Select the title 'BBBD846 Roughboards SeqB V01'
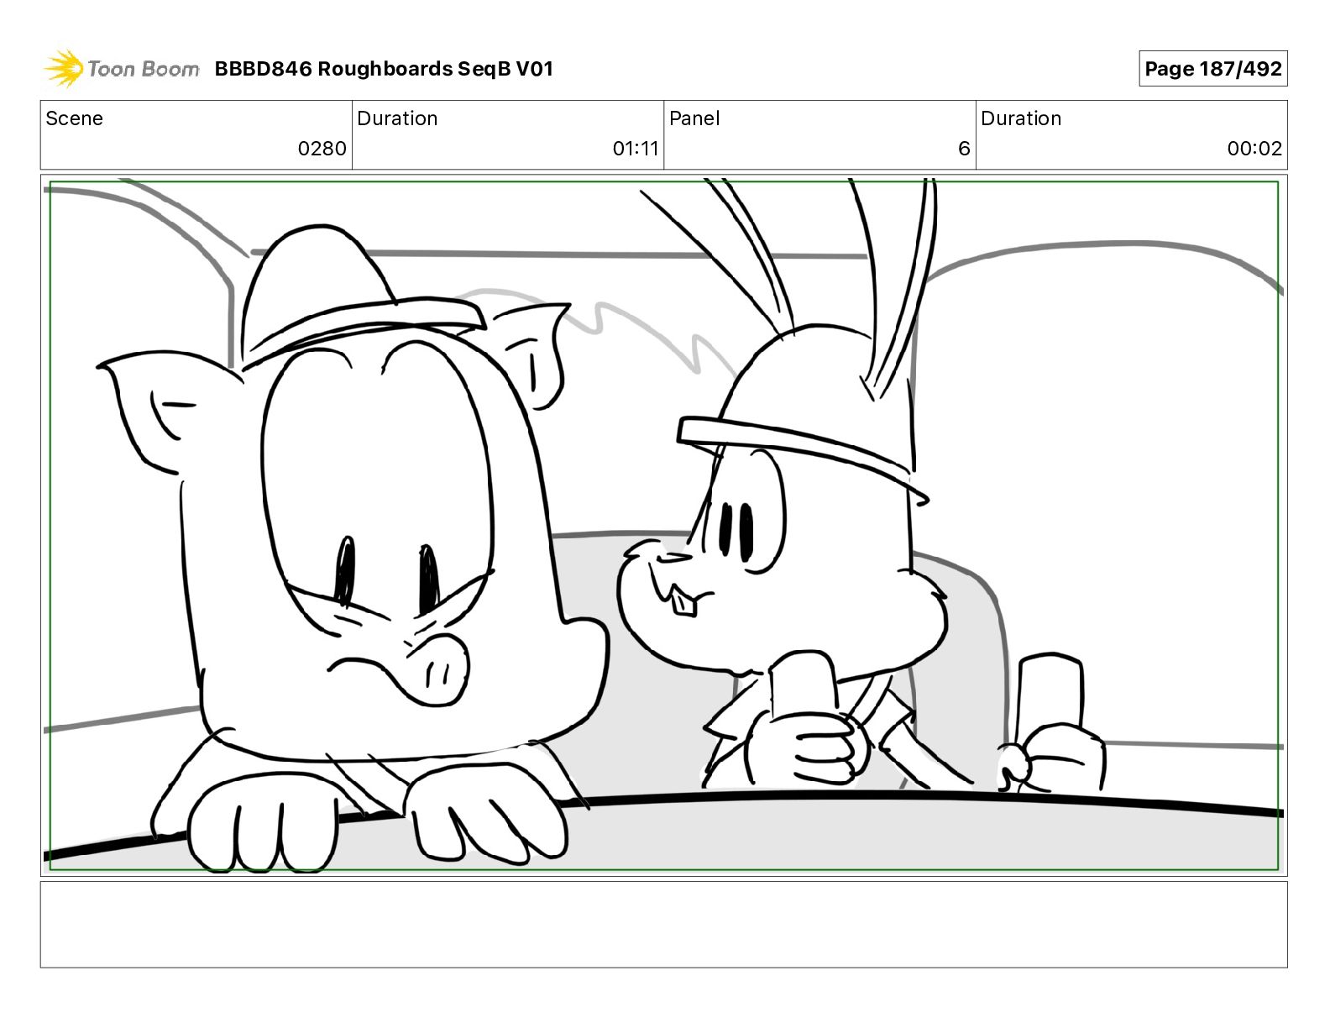 point(384,69)
